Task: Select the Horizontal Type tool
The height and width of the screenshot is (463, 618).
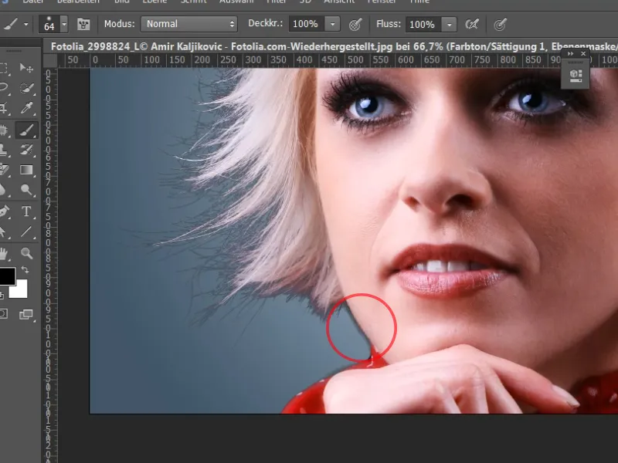Action: (26, 211)
